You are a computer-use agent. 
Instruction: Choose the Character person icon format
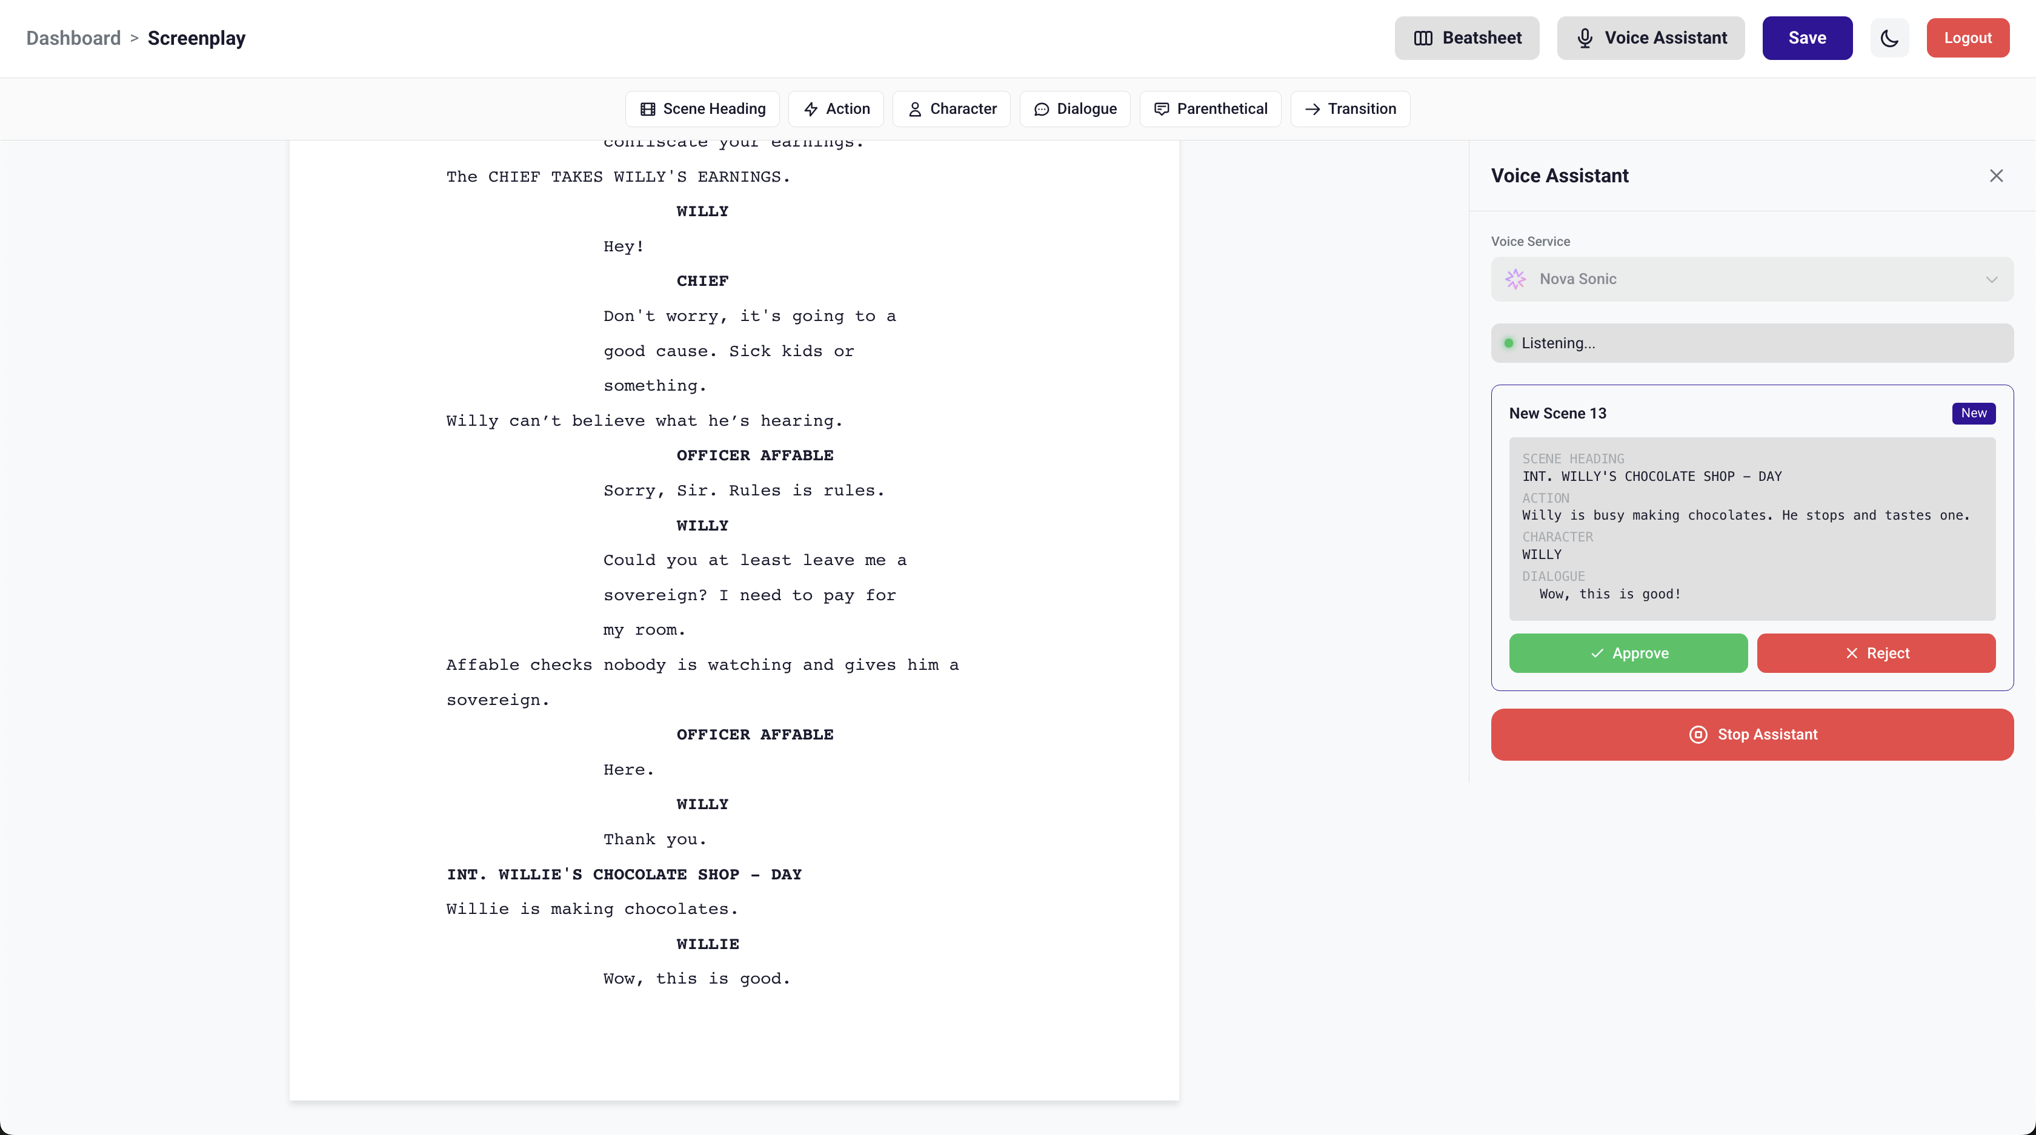click(x=914, y=109)
